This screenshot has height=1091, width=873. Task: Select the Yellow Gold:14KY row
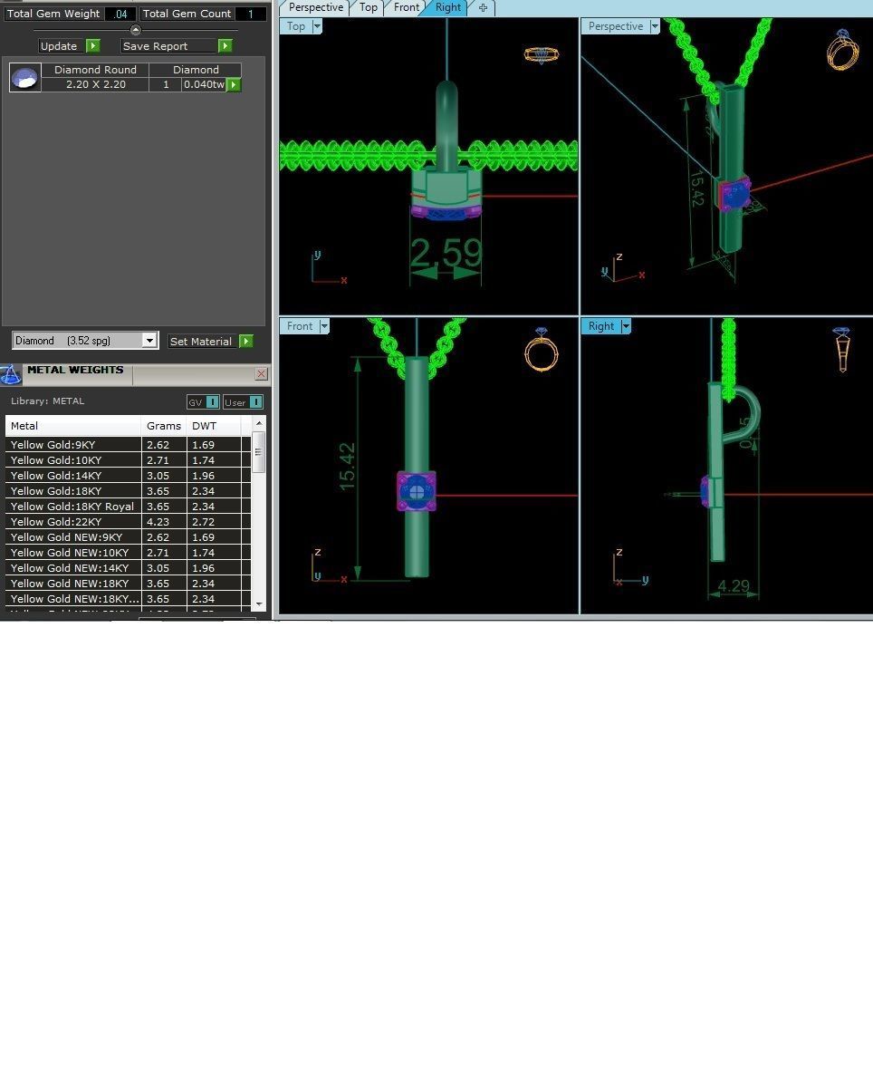coord(128,476)
